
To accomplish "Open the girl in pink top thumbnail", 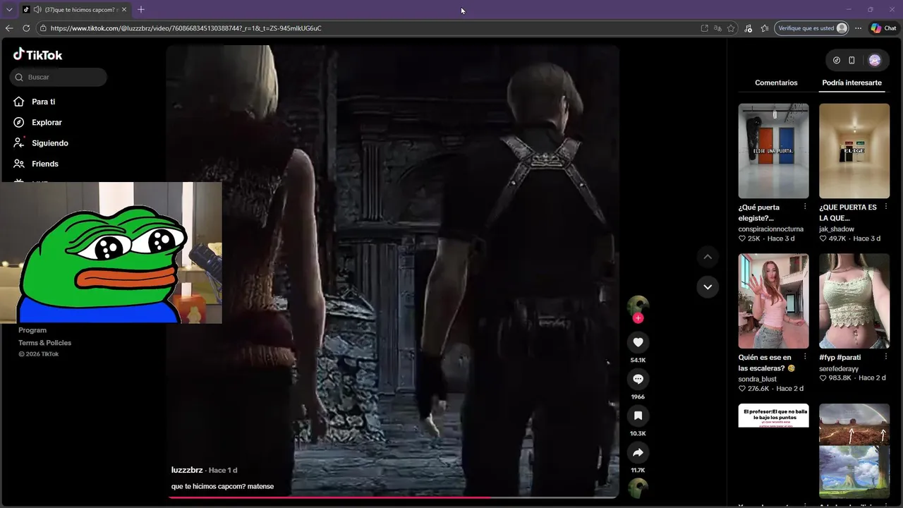I will click(773, 301).
